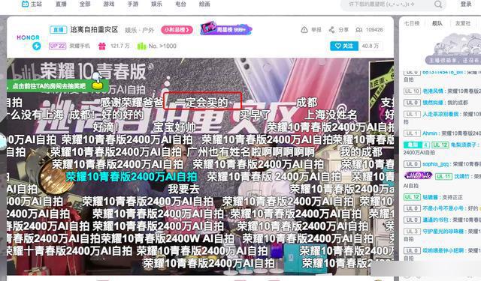Image resolution: width=481 pixels, height=281 pixels.
Task: Click the 举报 report icon
Action: pos(304,30)
